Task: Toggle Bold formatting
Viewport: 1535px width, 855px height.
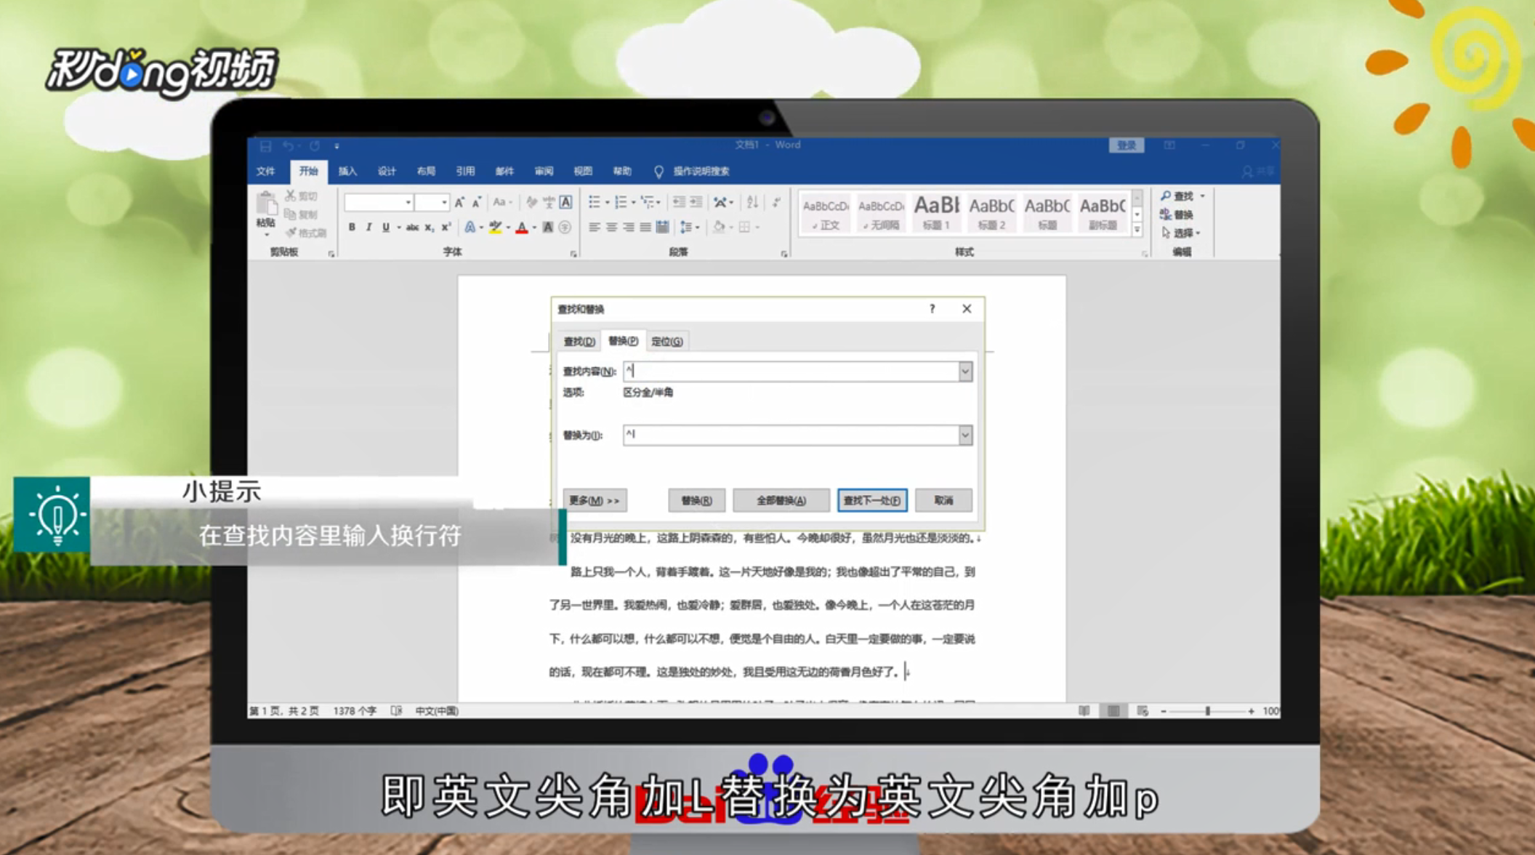Action: tap(352, 228)
